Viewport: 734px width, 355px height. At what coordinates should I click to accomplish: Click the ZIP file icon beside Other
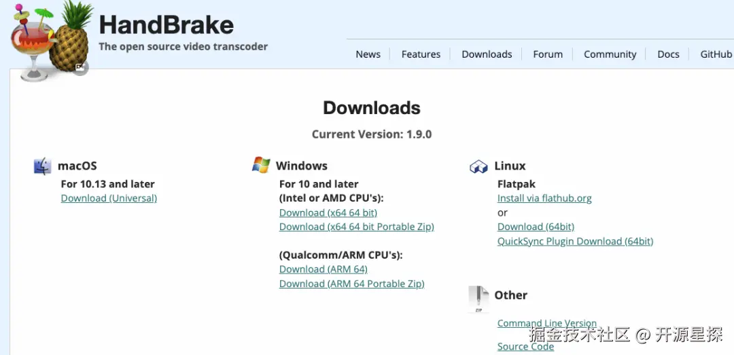coord(478,299)
